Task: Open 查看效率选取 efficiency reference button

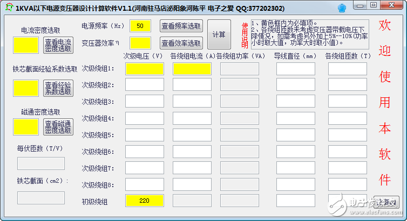Action: tap(181, 43)
